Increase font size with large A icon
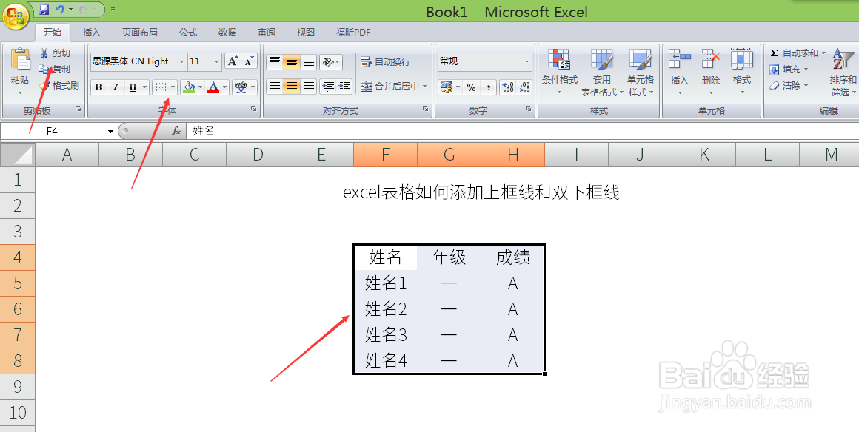The image size is (859, 432). [233, 61]
